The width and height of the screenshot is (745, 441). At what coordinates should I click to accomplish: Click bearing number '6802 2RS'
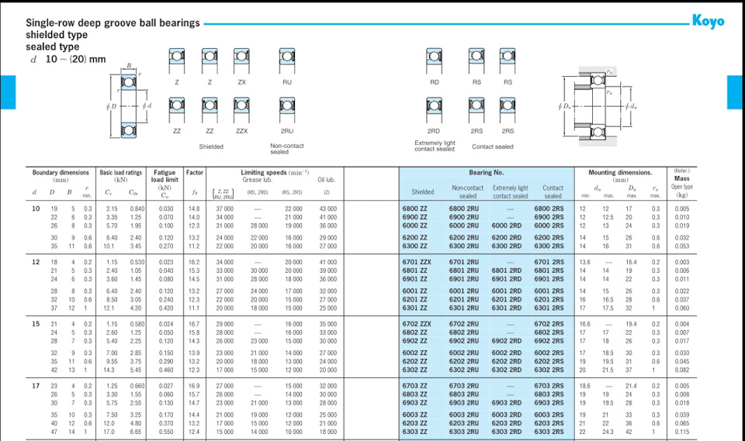(x=549, y=332)
